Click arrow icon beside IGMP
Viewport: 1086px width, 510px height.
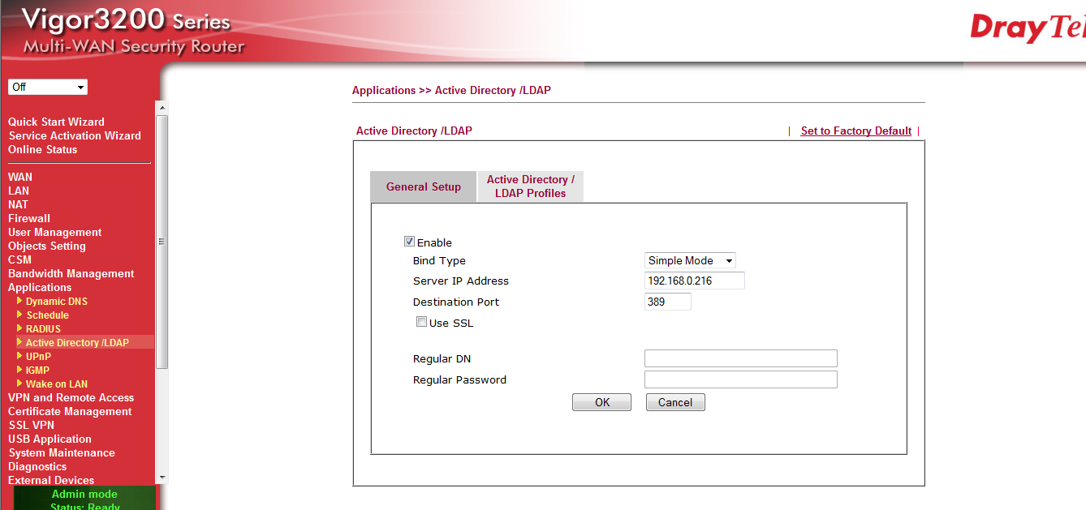point(19,370)
